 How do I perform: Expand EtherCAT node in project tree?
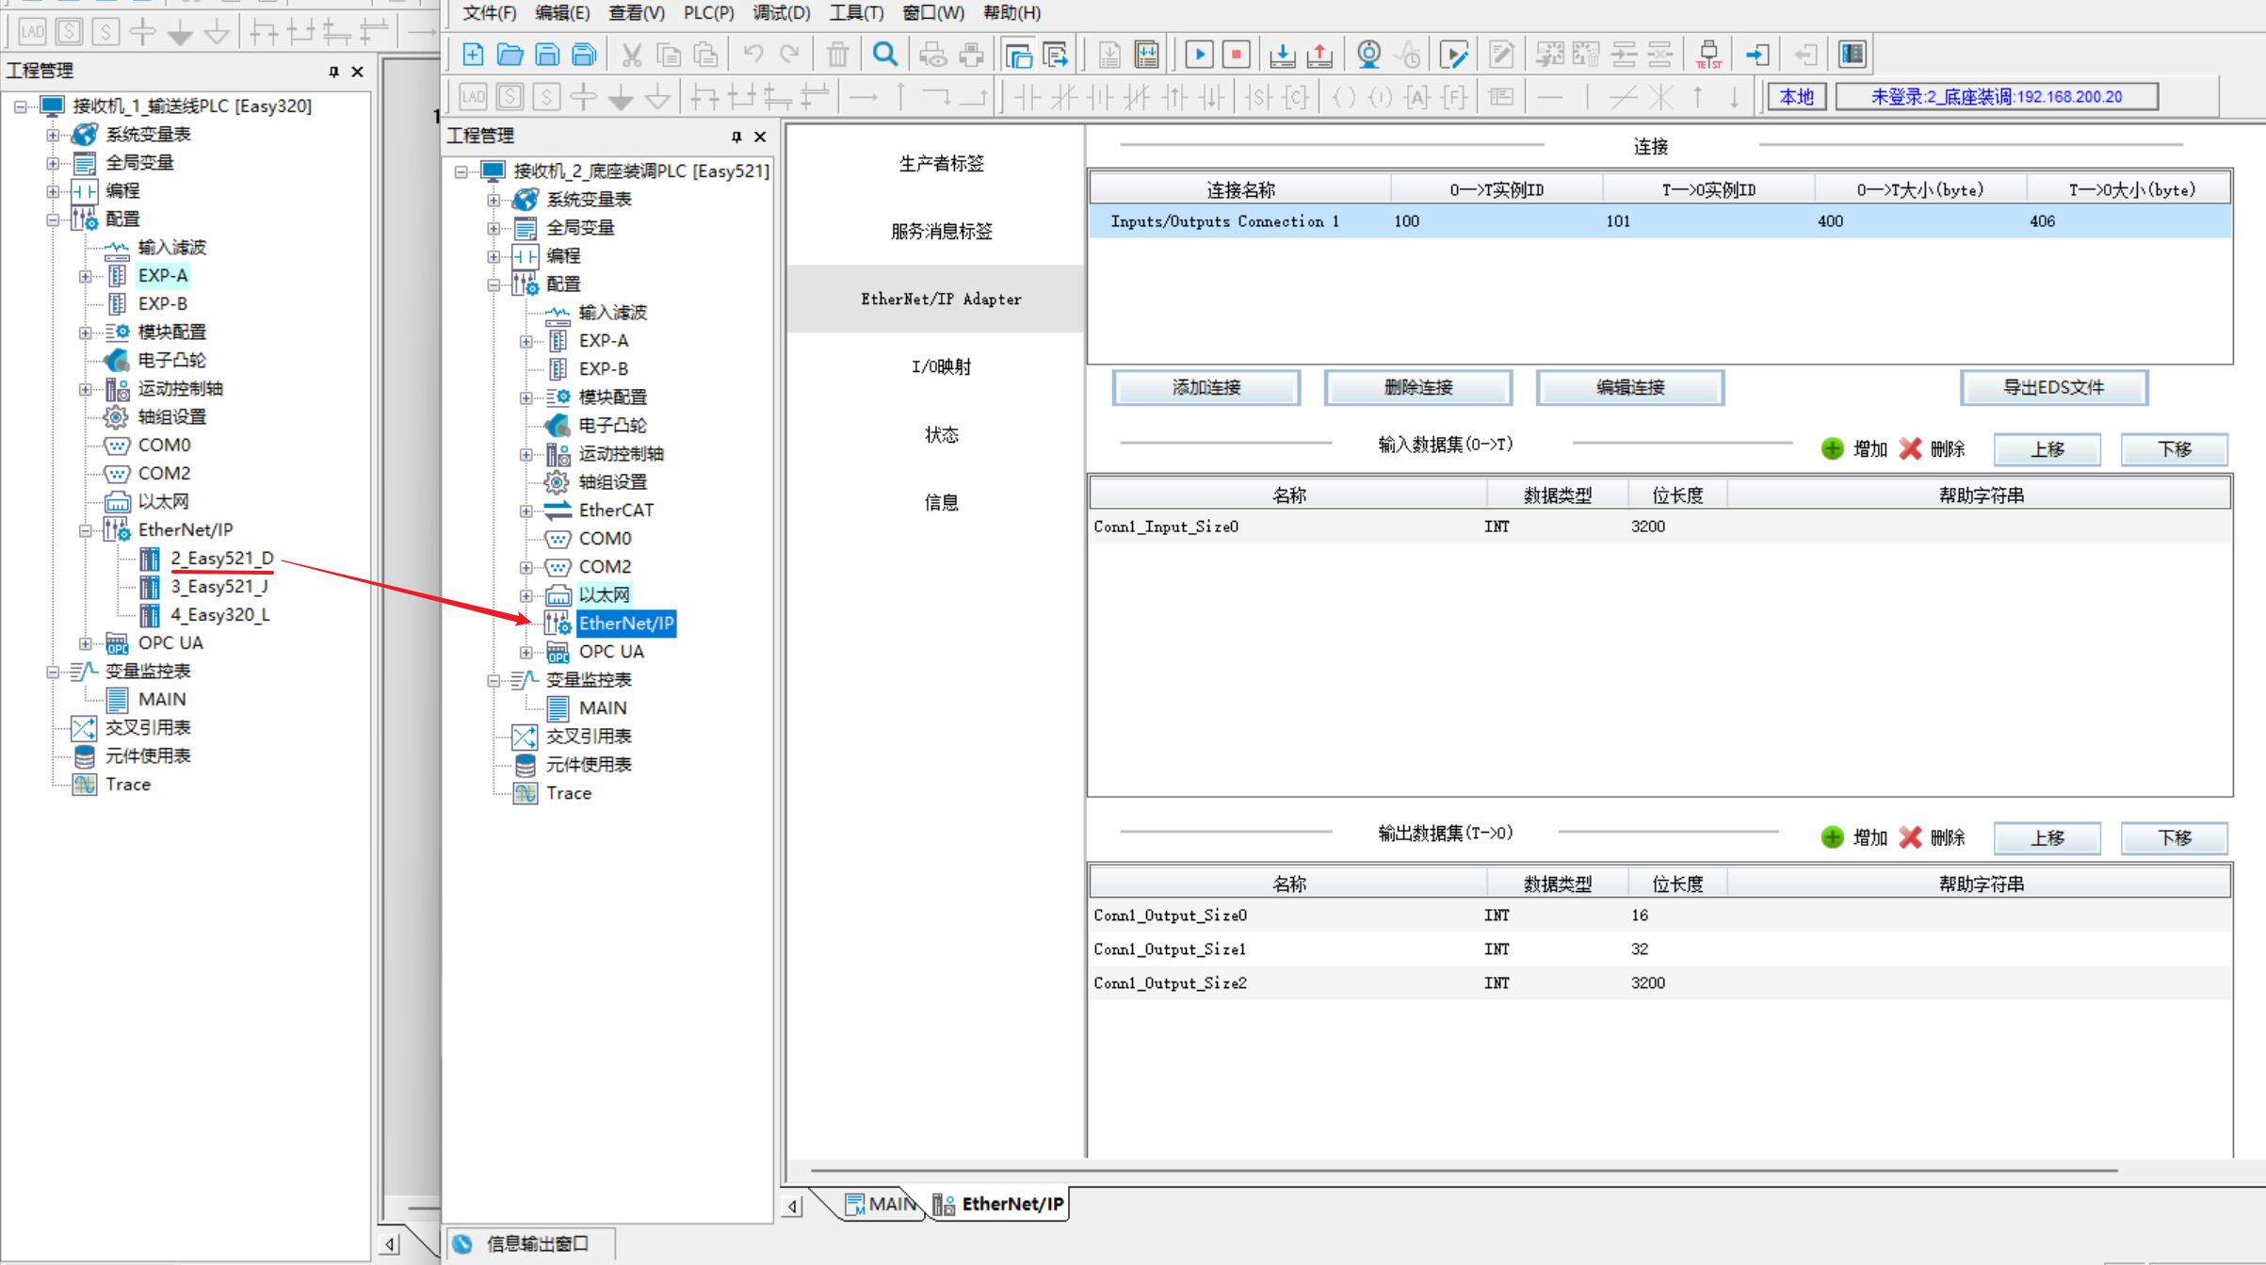pos(526,511)
